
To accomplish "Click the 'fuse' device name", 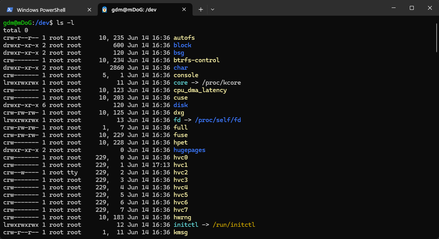I will click(181, 135).
